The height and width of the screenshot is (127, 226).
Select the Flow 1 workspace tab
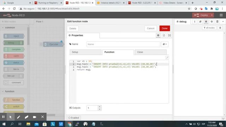tap(40, 22)
